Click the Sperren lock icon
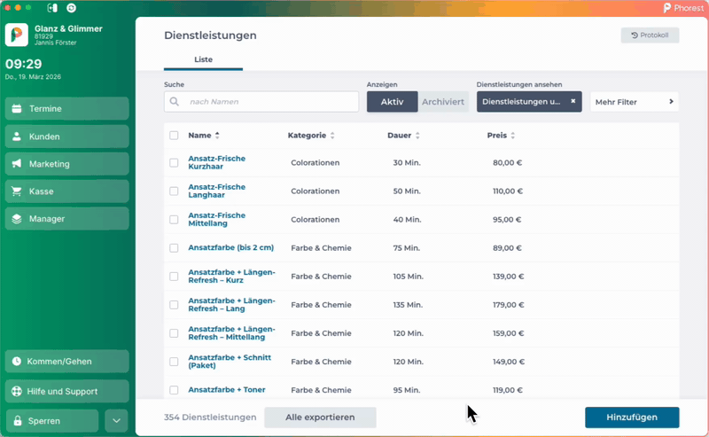 click(17, 420)
